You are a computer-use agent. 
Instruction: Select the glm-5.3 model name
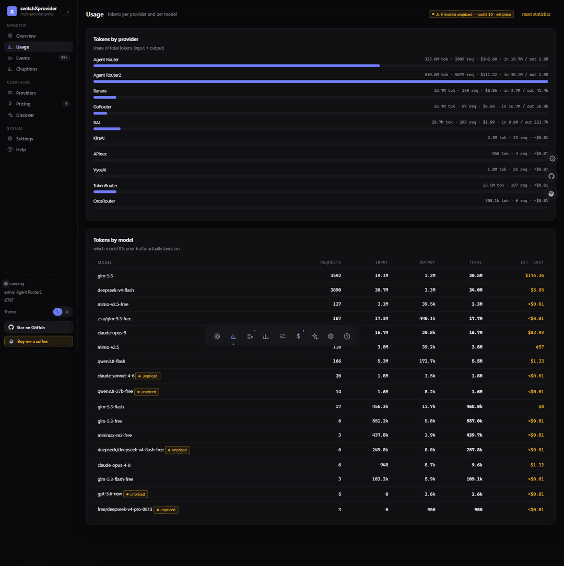(x=105, y=276)
